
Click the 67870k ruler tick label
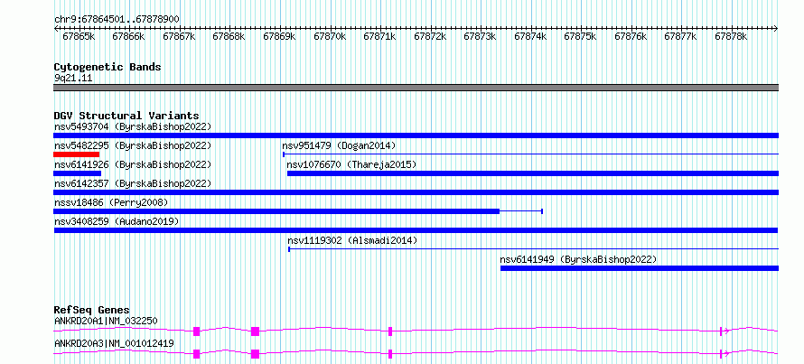pyautogui.click(x=330, y=36)
